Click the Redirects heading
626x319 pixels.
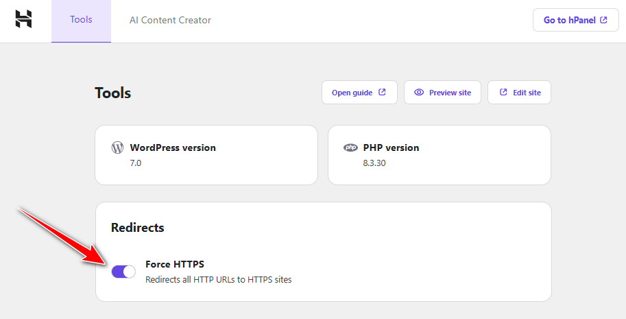[x=137, y=228]
